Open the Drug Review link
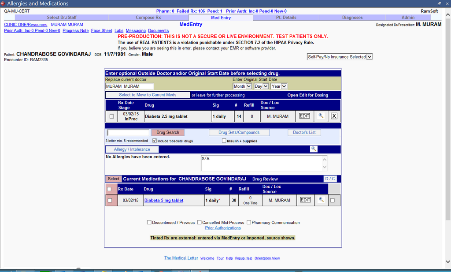Viewport: 451px width, 272px height. [265, 179]
